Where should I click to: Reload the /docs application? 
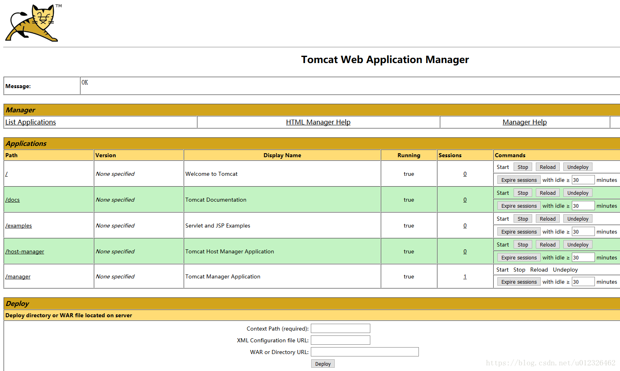[x=548, y=193]
